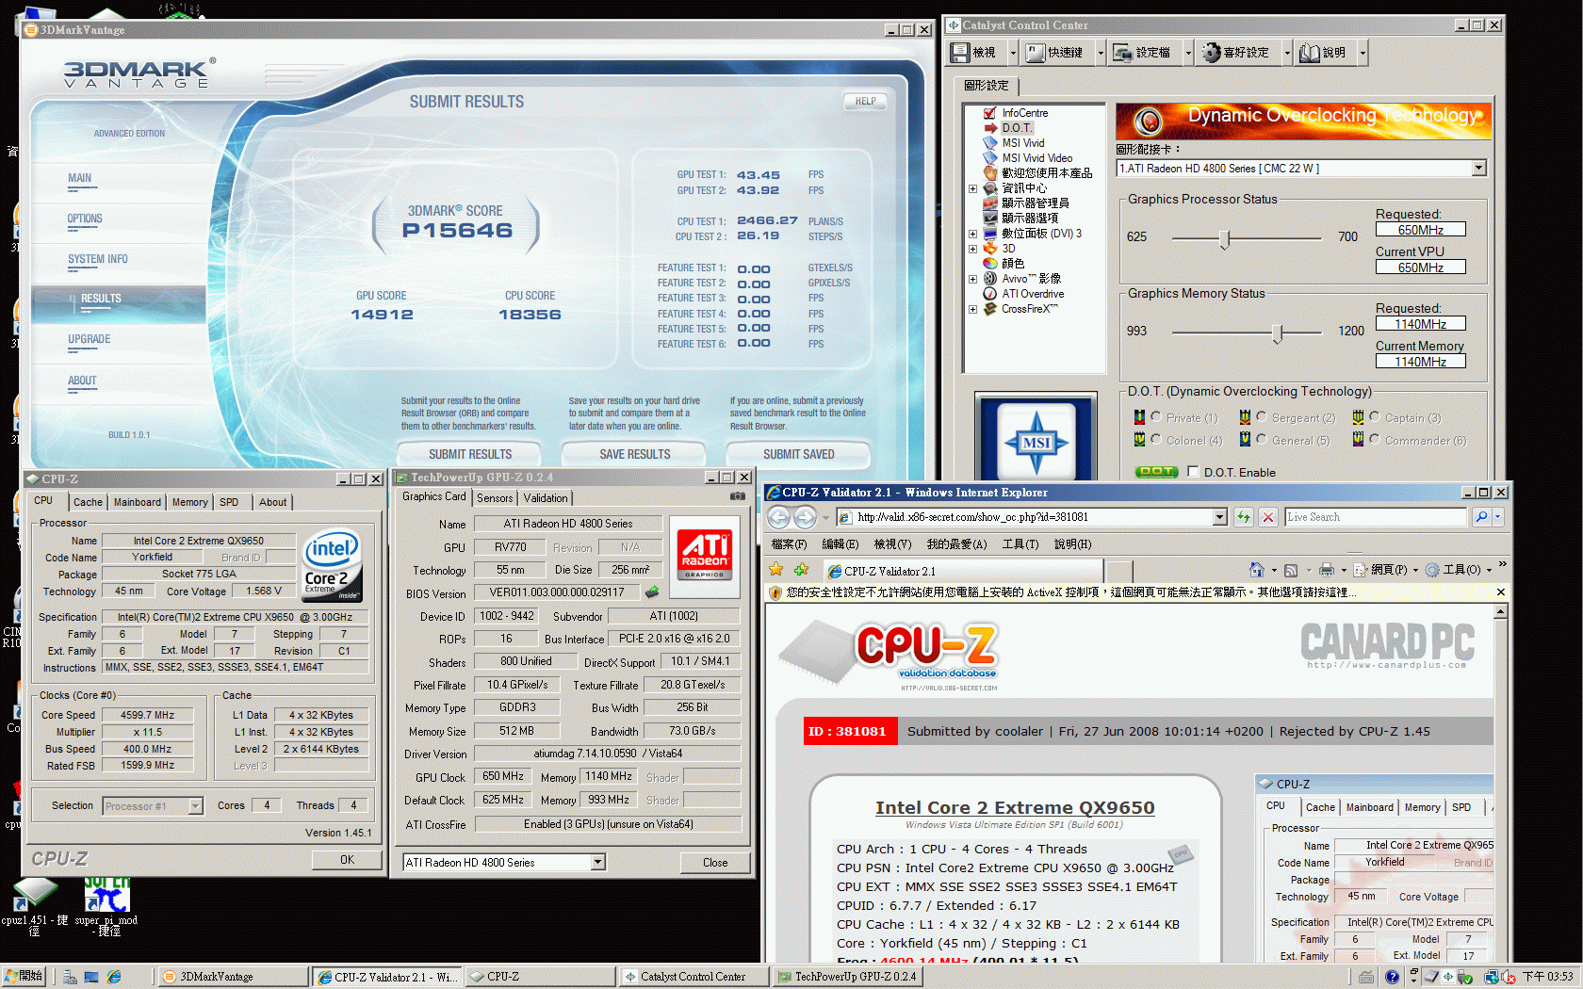Open the IE address bar history dropdown
This screenshot has width=1583, height=989.
click(x=1219, y=517)
